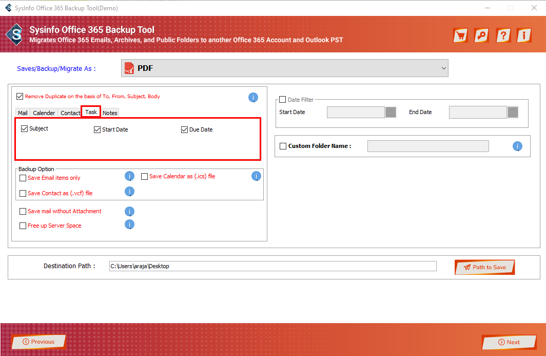The height and width of the screenshot is (356, 546).
Task: Click info icon next to Free up Server Space
Action: [x=129, y=224]
